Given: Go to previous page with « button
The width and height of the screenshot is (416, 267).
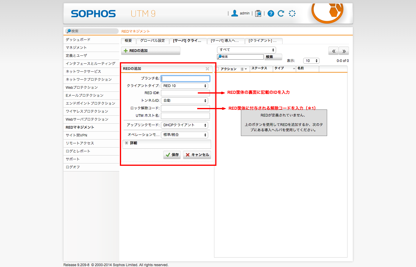Looking at the screenshot, I should [x=333, y=51].
